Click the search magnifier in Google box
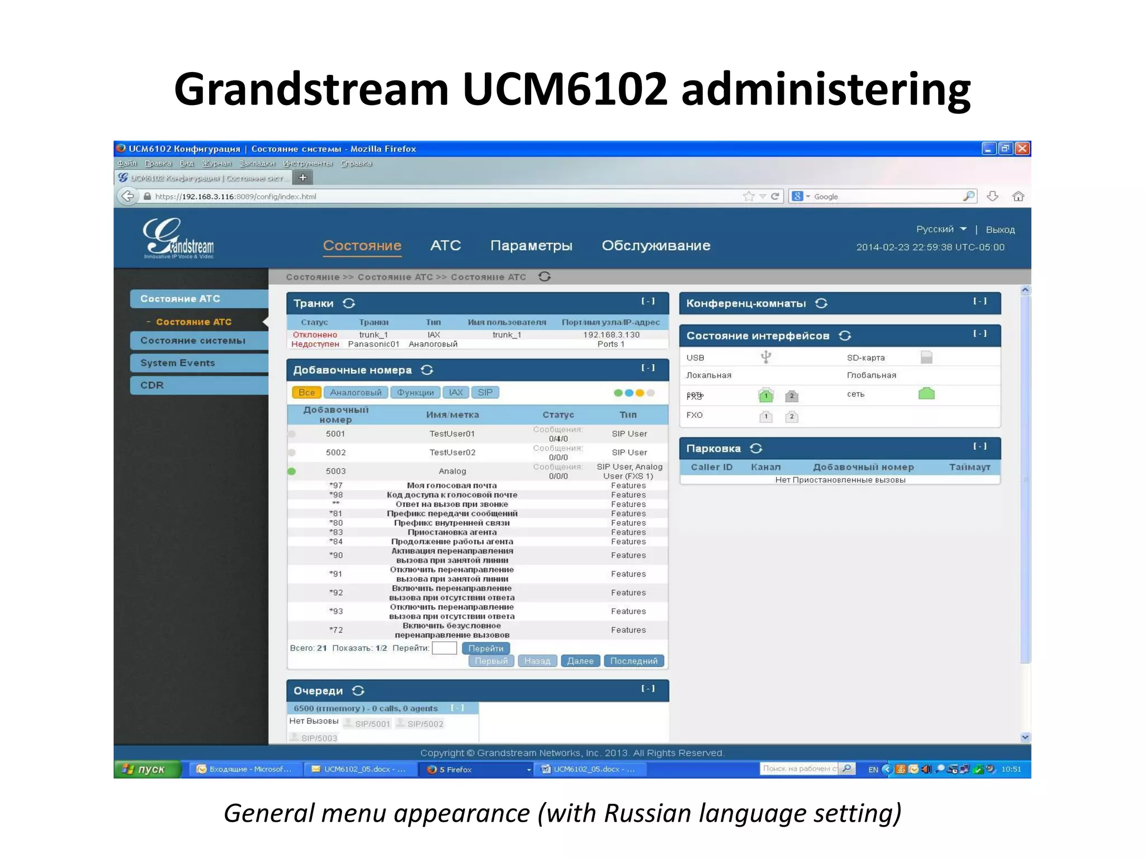 tap(969, 196)
